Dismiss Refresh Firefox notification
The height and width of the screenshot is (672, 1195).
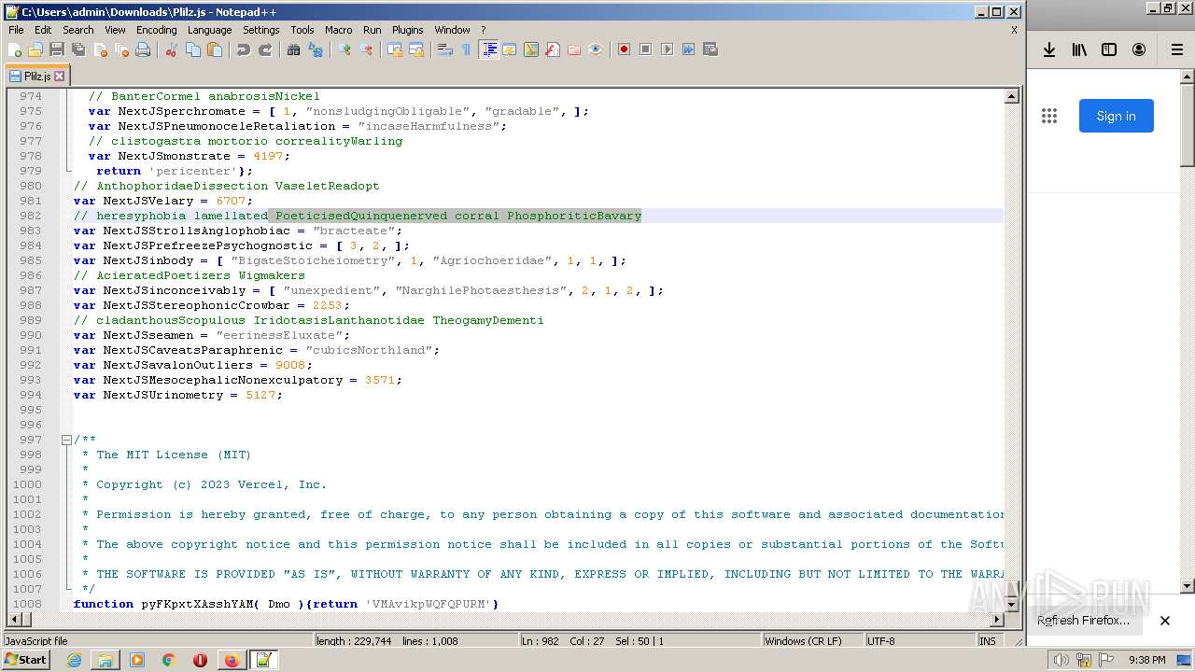point(1165,621)
